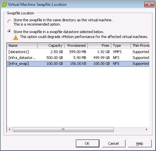Sort datastores by Capacity column
This screenshot has height=151, width=156.
[x=51, y=46]
